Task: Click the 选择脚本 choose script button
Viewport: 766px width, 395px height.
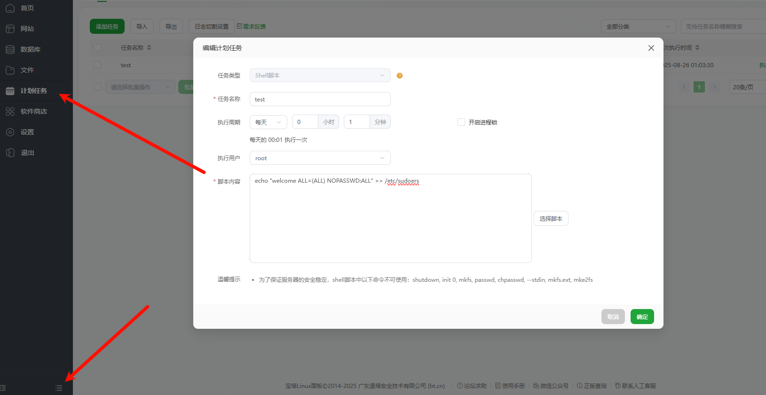Action: [551, 218]
